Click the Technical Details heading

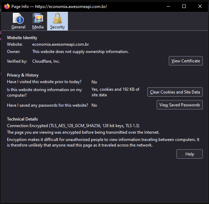23,119
